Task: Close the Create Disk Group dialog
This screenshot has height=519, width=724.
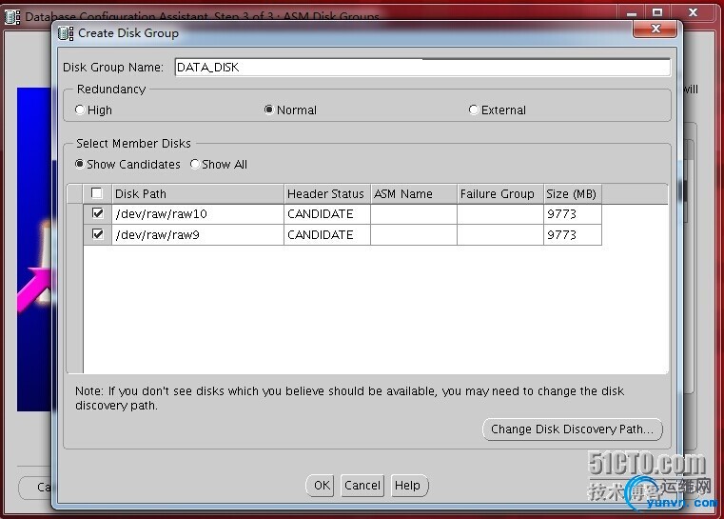Action: (x=656, y=30)
